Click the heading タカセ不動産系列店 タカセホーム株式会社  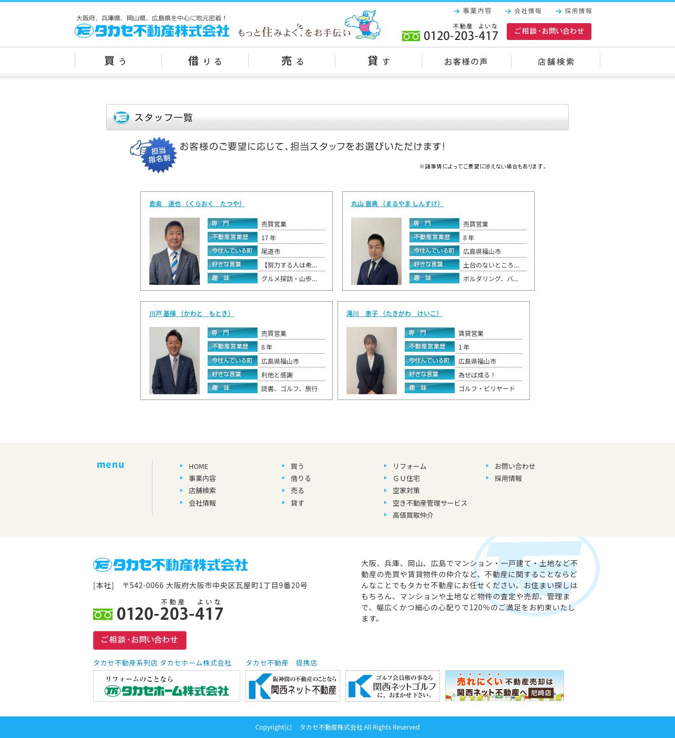click(162, 663)
